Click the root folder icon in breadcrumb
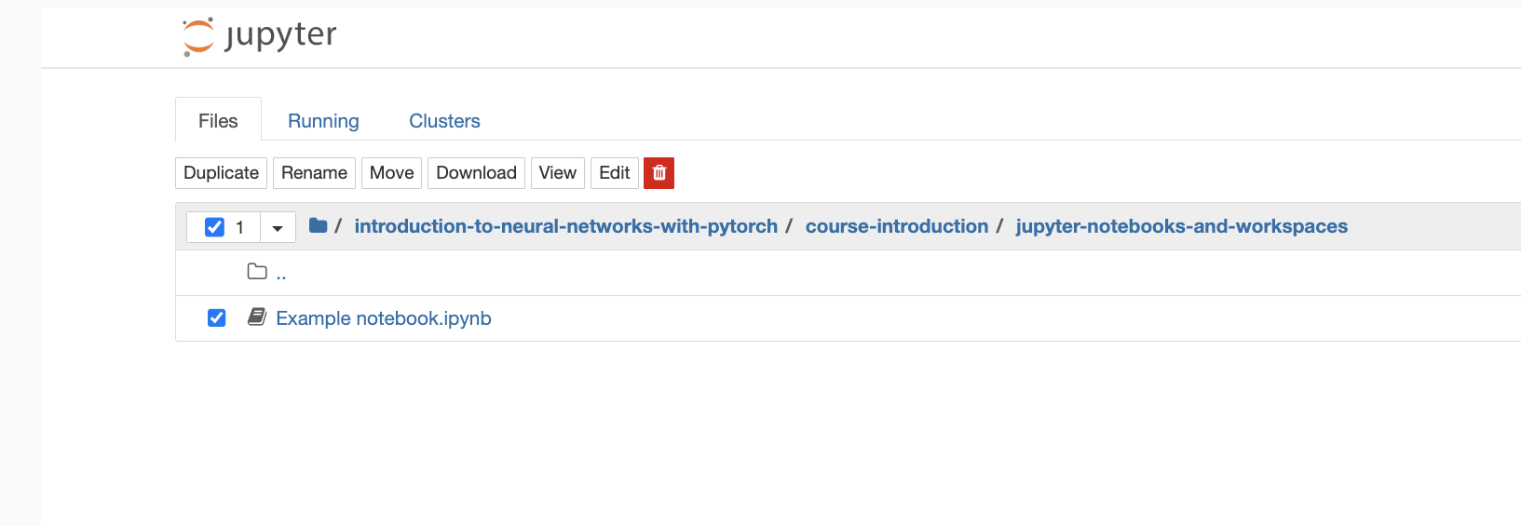This screenshot has width=1521, height=526. click(x=318, y=225)
